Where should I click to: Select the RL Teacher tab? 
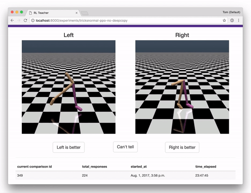(53, 13)
